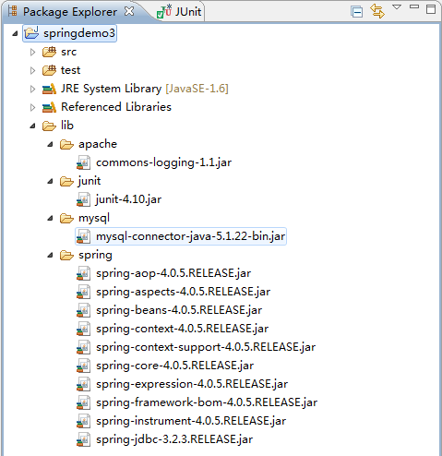The width and height of the screenshot is (442, 456).
Task: Click the spring-expression jar file icon
Action: tap(83, 384)
